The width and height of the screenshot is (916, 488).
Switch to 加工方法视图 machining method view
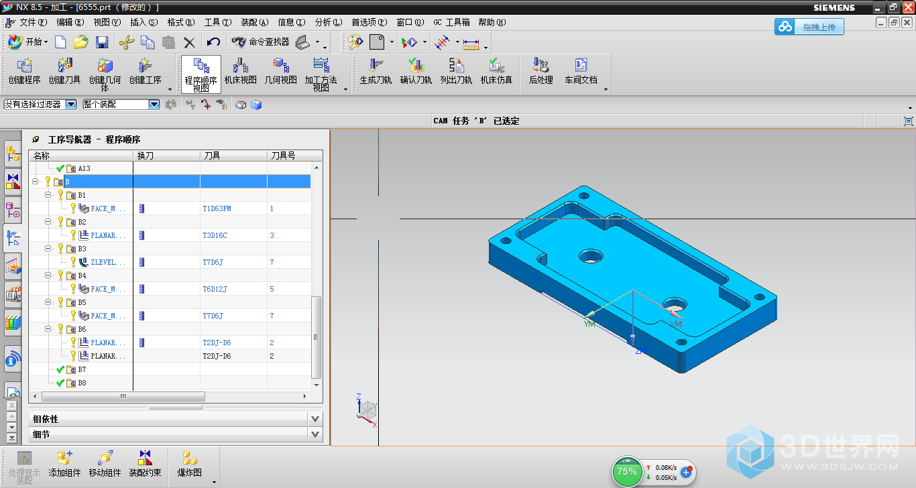321,74
